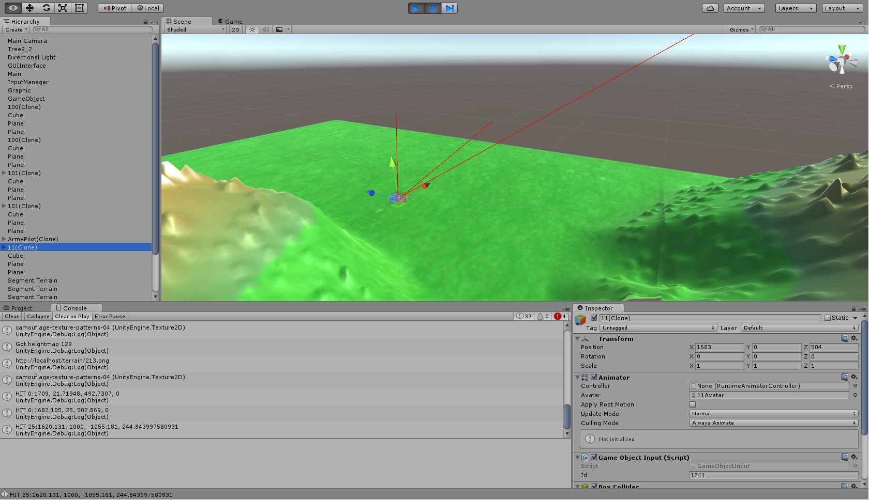Select the 'Got heightmap 129' log entry

(282, 347)
